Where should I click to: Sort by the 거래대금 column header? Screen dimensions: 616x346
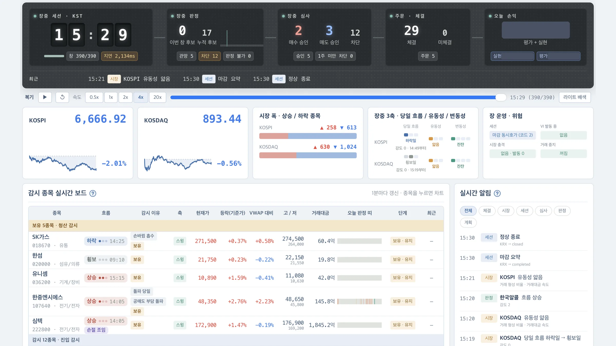[320, 213]
